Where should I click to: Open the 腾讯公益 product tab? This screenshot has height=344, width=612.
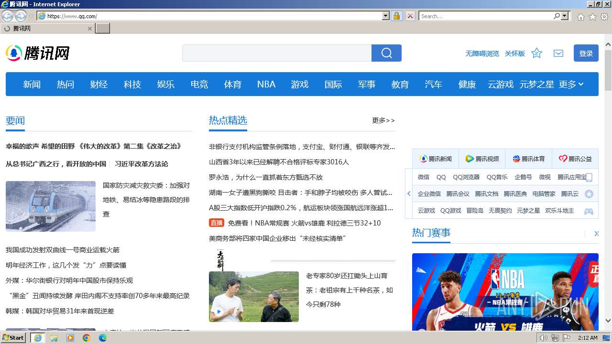(x=575, y=159)
